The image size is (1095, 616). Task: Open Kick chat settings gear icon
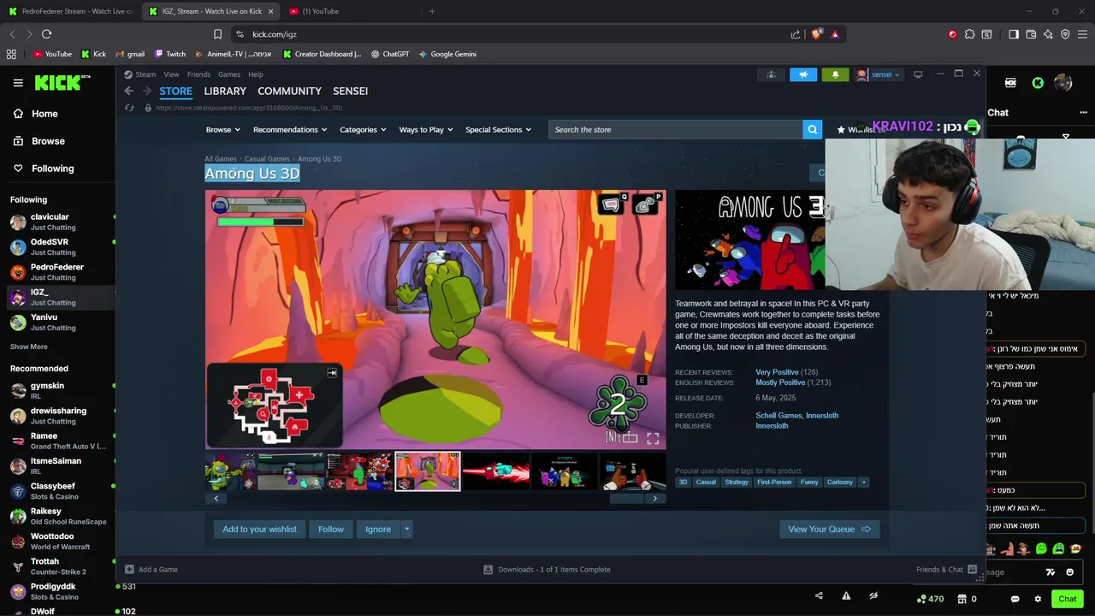(x=1038, y=599)
